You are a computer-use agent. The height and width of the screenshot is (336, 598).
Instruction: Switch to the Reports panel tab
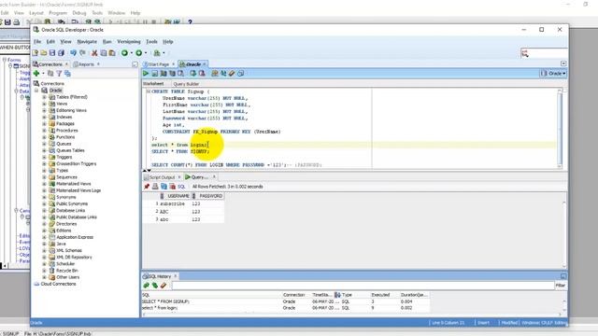(86, 64)
